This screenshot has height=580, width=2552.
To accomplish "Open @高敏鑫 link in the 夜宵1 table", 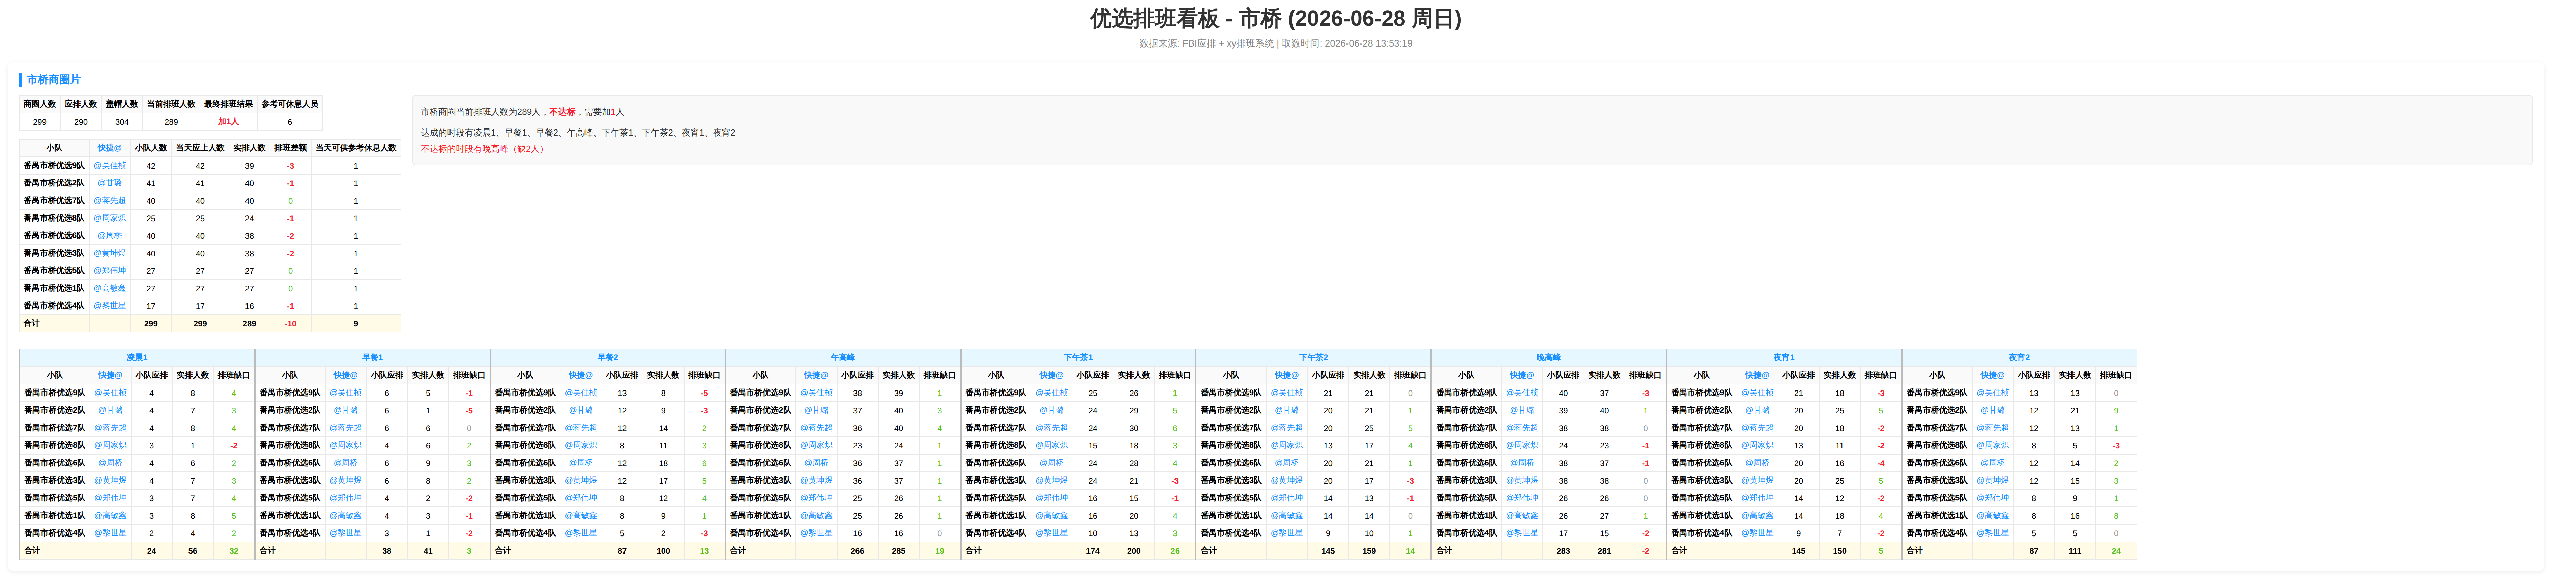I will (1758, 516).
